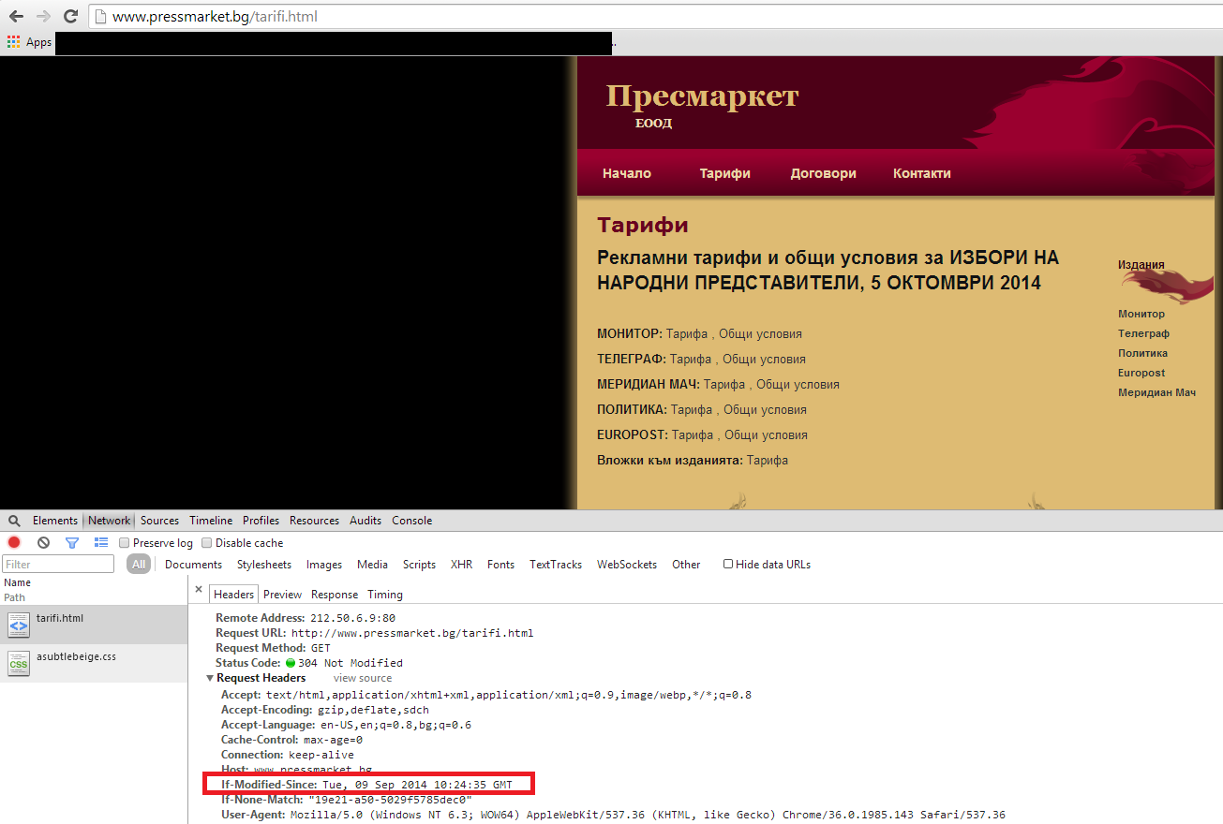Viewport: 1223px width, 824px height.
Task: Click the DevTools search magnifier icon
Action: click(x=14, y=521)
